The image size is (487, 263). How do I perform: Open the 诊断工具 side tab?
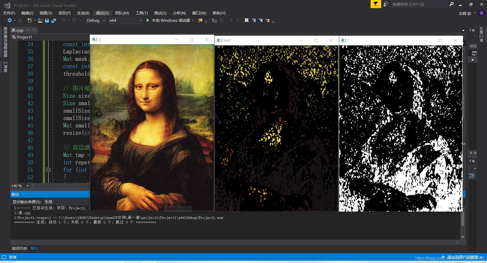tap(481, 34)
